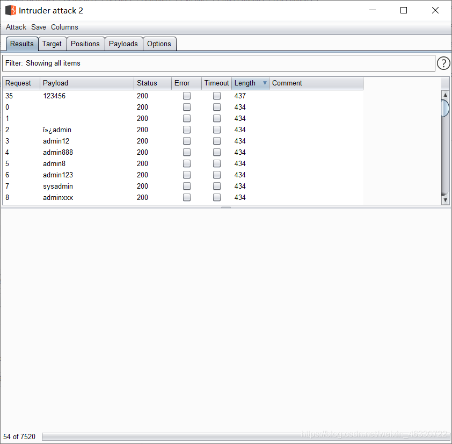Toggle Error checkbox for adminxxx row
Screen dimensions: 452x444
tap(187, 197)
